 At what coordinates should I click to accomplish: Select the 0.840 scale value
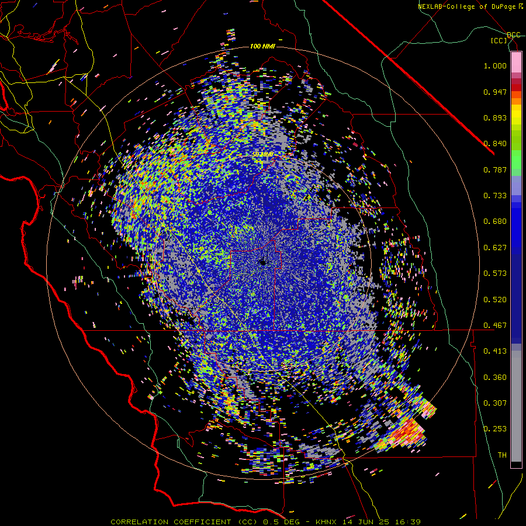(495, 144)
